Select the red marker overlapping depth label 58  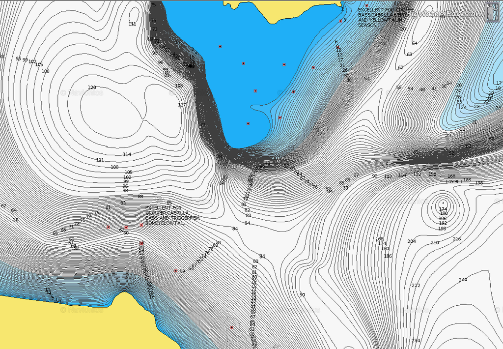coord(141,242)
